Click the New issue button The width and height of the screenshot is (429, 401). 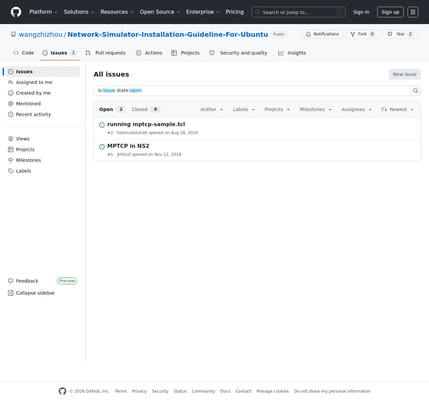pyautogui.click(x=405, y=74)
